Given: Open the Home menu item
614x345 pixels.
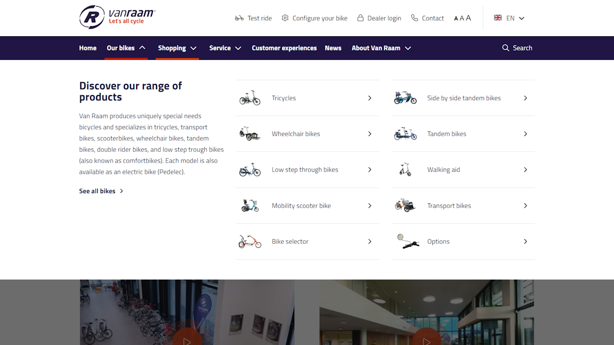Looking at the screenshot, I should pyautogui.click(x=87, y=48).
